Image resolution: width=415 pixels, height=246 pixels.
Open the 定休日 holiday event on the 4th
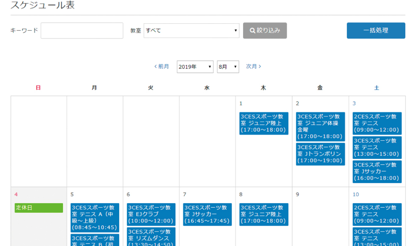click(x=39, y=208)
